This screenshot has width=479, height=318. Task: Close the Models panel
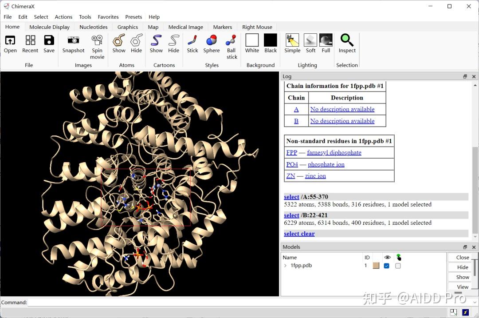pyautogui.click(x=474, y=247)
